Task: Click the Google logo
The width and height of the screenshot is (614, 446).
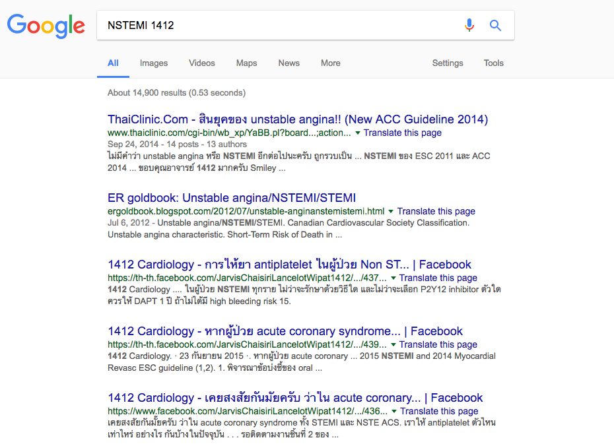Action: click(x=46, y=26)
